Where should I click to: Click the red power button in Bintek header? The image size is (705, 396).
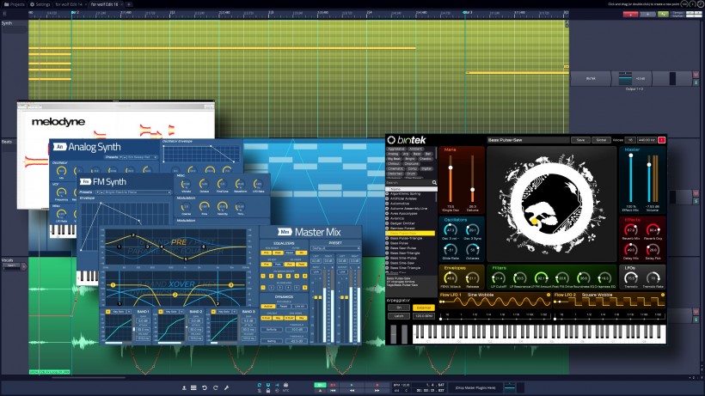click(x=662, y=139)
